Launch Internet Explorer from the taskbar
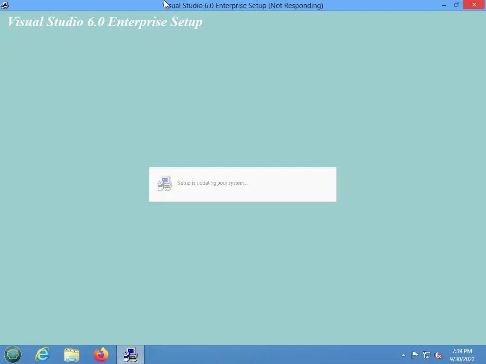 42,355
